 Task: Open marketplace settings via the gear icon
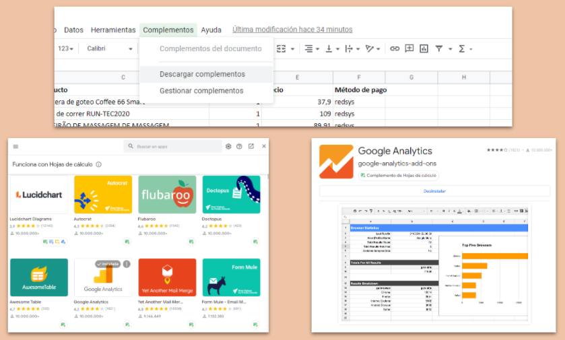click(228, 146)
